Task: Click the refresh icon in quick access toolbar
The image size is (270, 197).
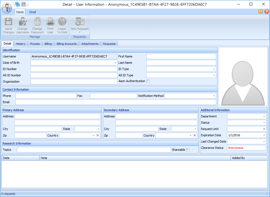Action: pyautogui.click(x=17, y=4)
